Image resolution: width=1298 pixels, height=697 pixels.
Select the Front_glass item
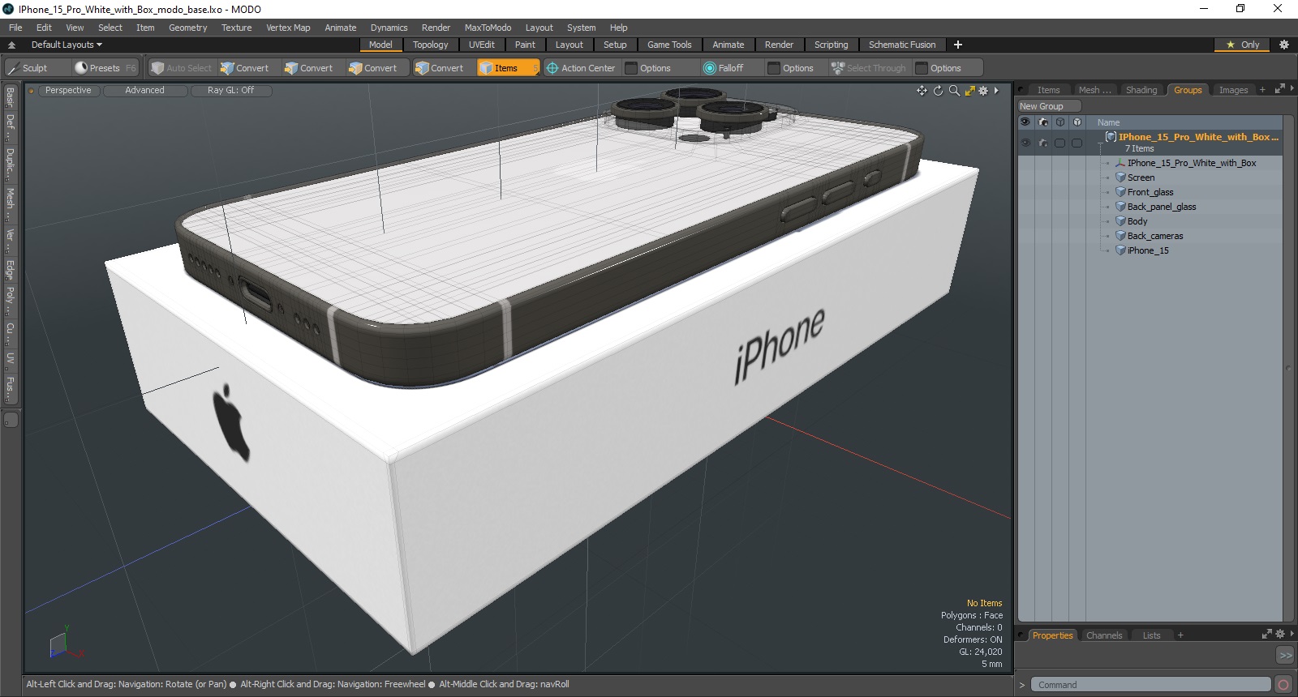1150,192
